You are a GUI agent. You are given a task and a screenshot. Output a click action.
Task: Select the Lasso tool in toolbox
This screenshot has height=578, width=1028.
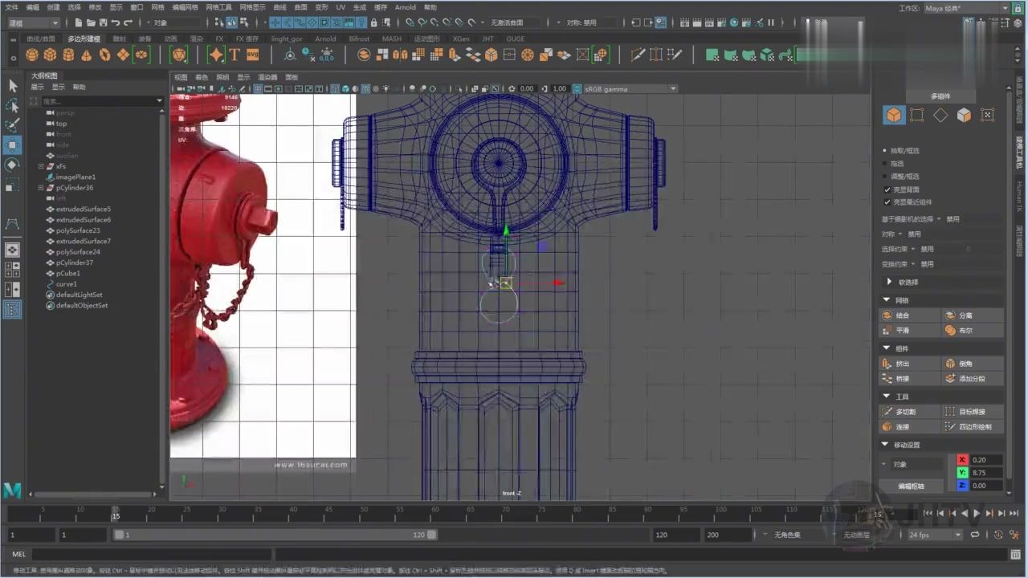point(12,106)
